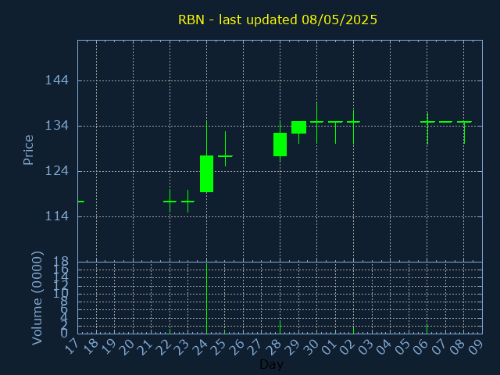Click the 'Day' x-axis title
This screenshot has height=375, width=500.
pyautogui.click(x=271, y=364)
